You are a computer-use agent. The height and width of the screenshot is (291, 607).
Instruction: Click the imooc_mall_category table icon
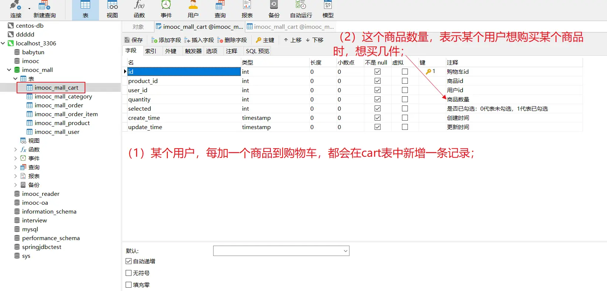click(30, 96)
